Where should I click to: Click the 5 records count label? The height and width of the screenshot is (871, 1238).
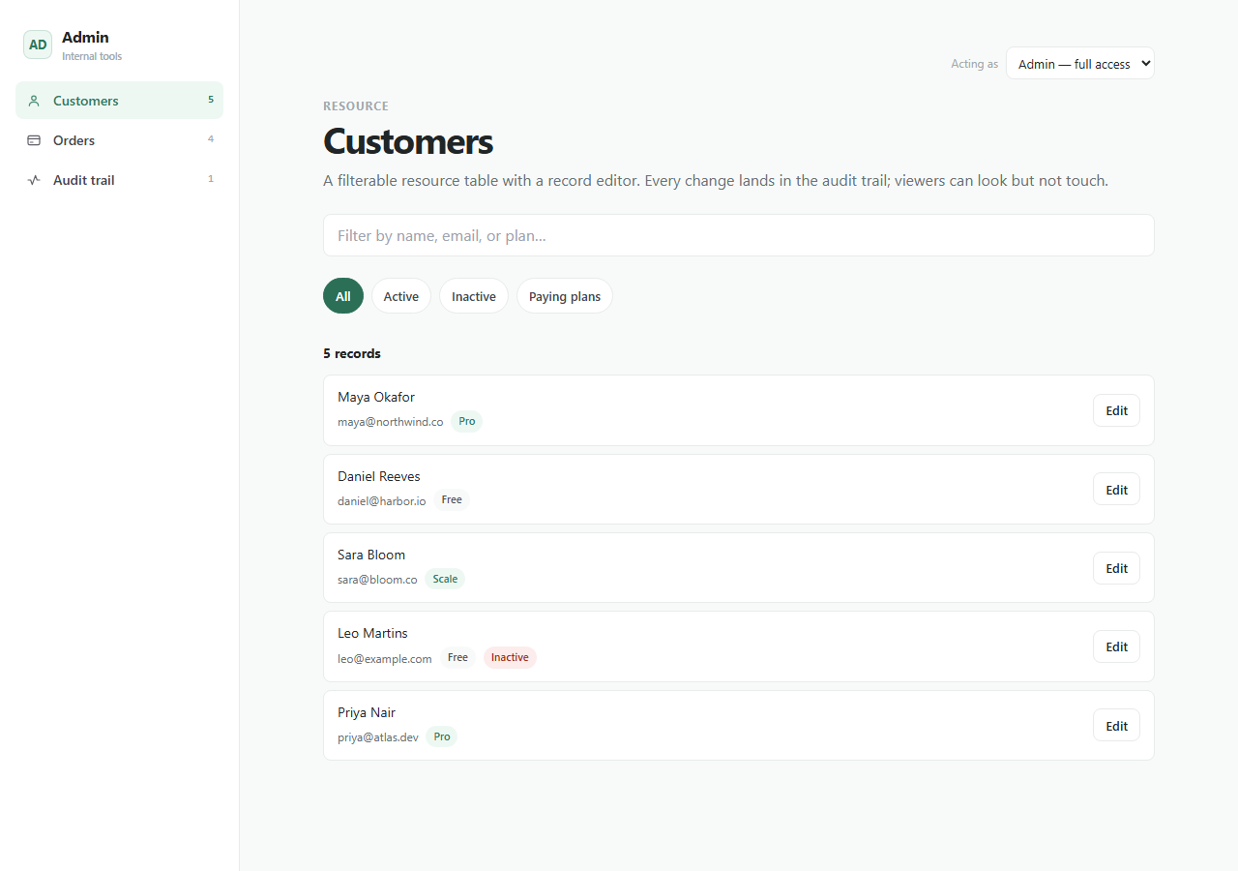coord(352,353)
